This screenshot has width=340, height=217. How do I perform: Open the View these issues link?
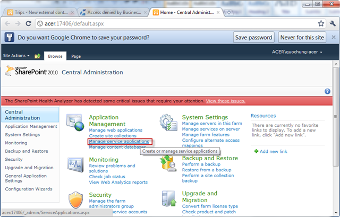click(x=225, y=101)
